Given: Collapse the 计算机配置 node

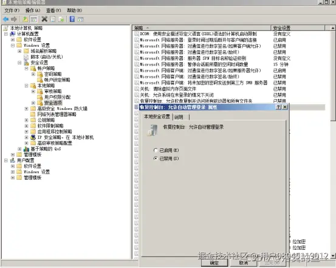Looking at the screenshot, I should [6, 34].
